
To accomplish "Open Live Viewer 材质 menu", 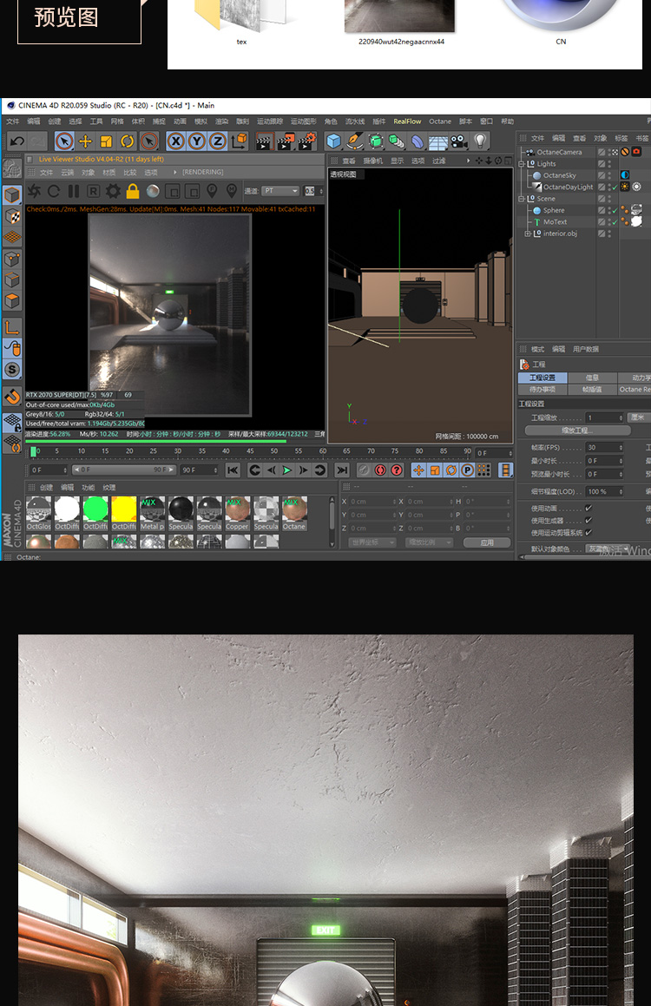I will (109, 173).
